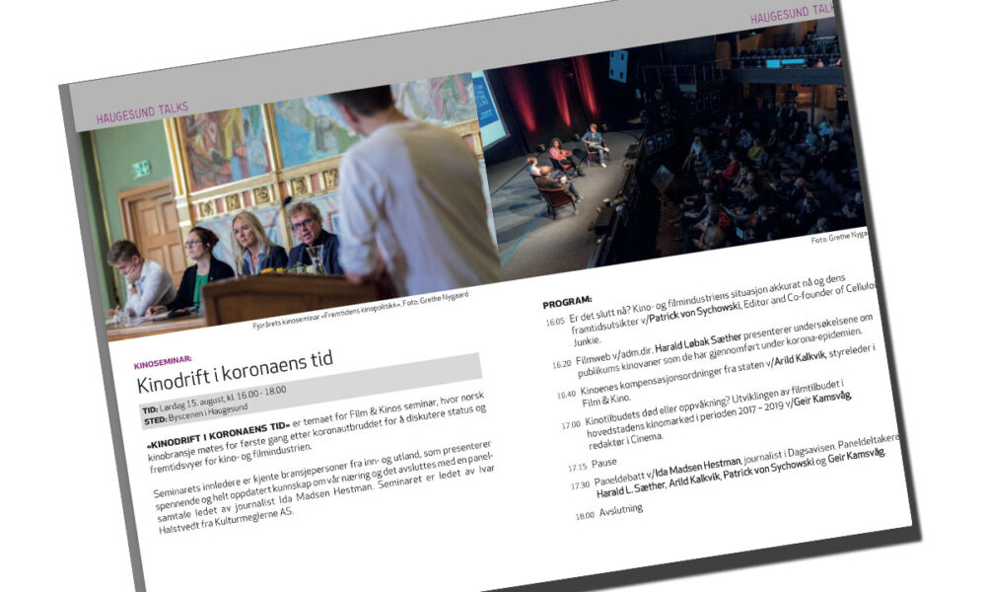Click the 'Foto: Grethe Nyga' credit under right photo
Viewport: 986px width, 592px height.
point(839,237)
